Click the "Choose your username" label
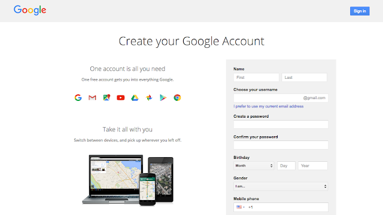383x215 pixels. pyautogui.click(x=256, y=90)
